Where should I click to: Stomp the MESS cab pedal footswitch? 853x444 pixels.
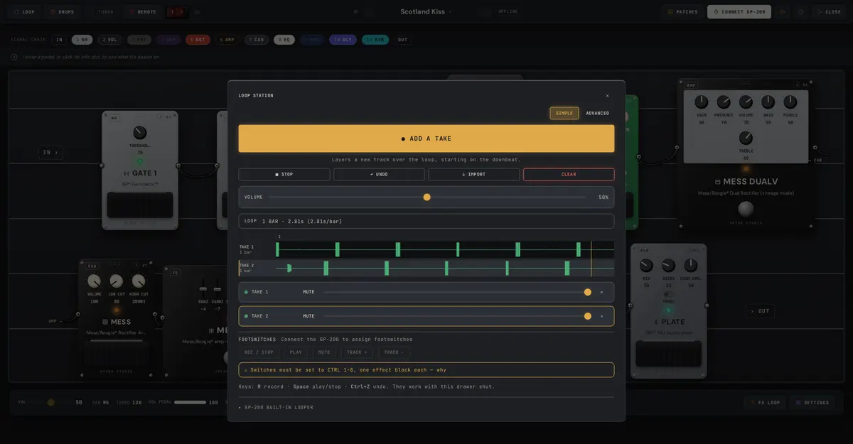click(x=117, y=354)
